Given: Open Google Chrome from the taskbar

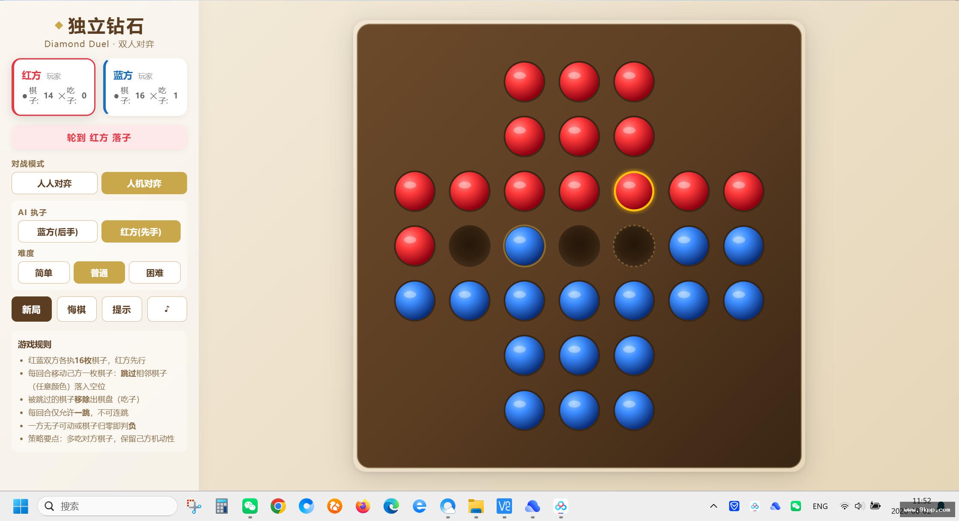Looking at the screenshot, I should pos(278,506).
